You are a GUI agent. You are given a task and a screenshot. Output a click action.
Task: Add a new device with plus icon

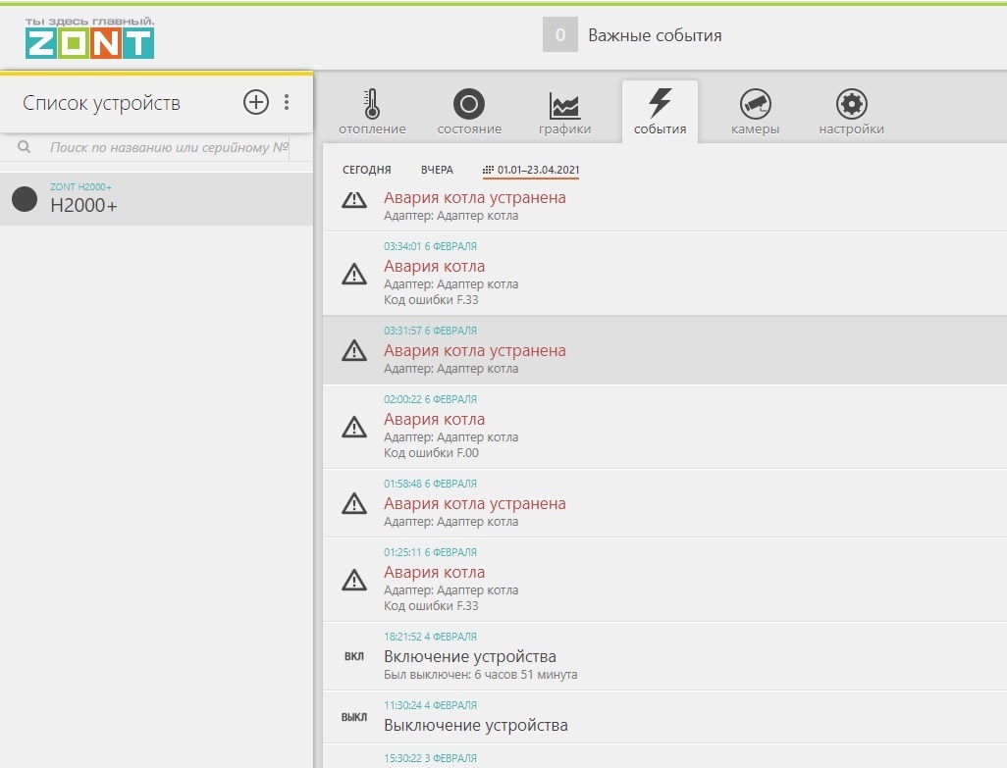coord(255,102)
